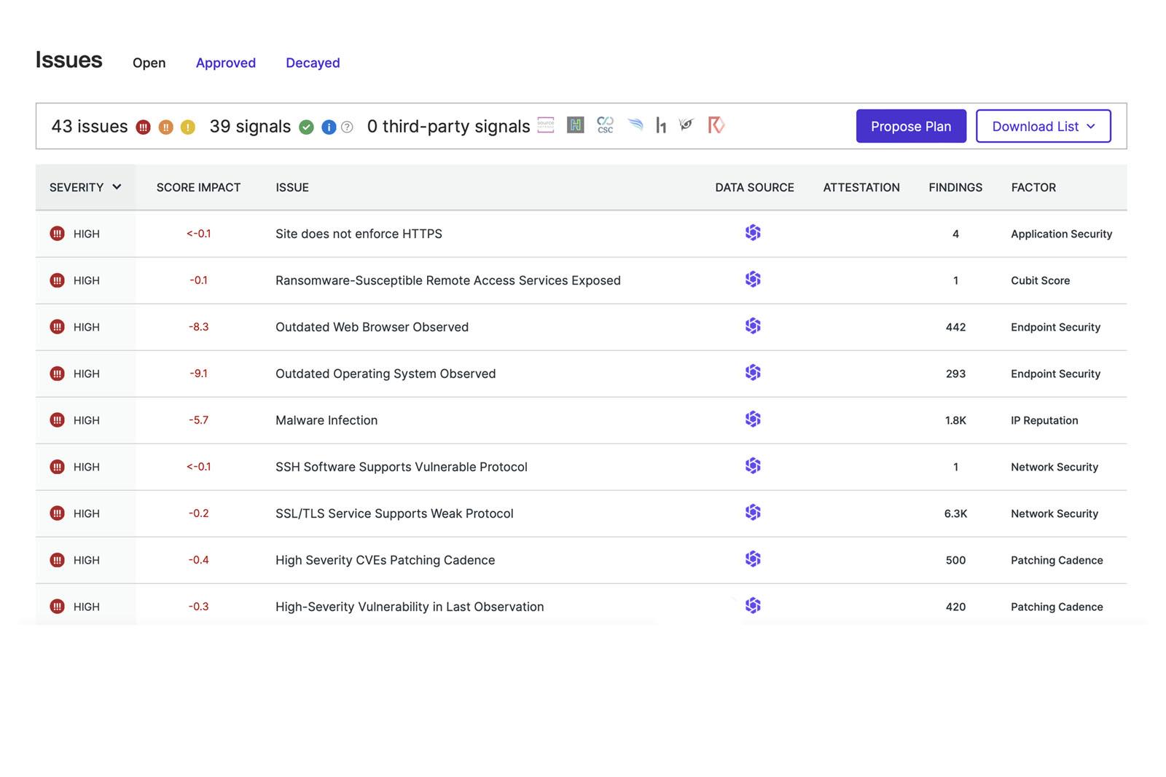Switch to the Approved tab

point(225,63)
